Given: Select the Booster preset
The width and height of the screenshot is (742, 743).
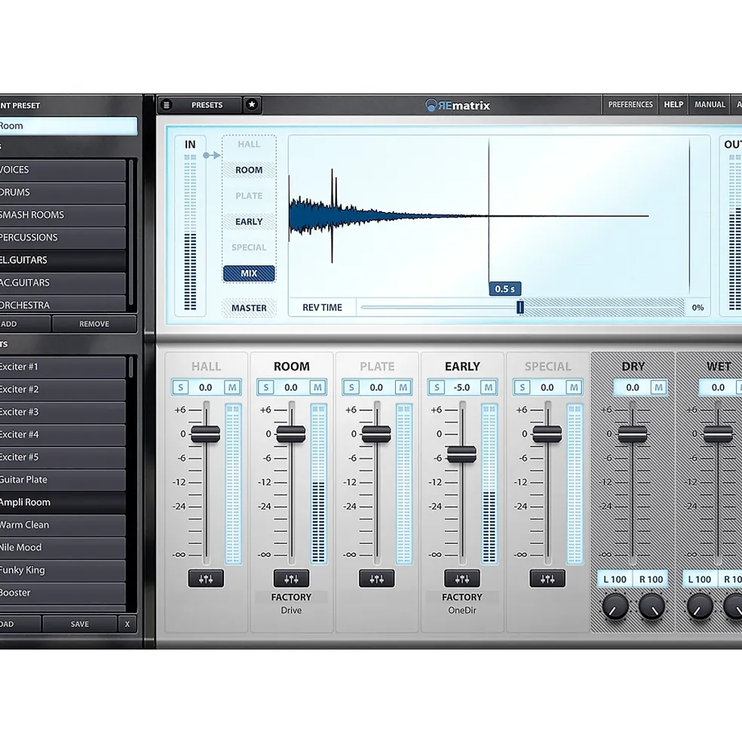Looking at the screenshot, I should [x=63, y=593].
